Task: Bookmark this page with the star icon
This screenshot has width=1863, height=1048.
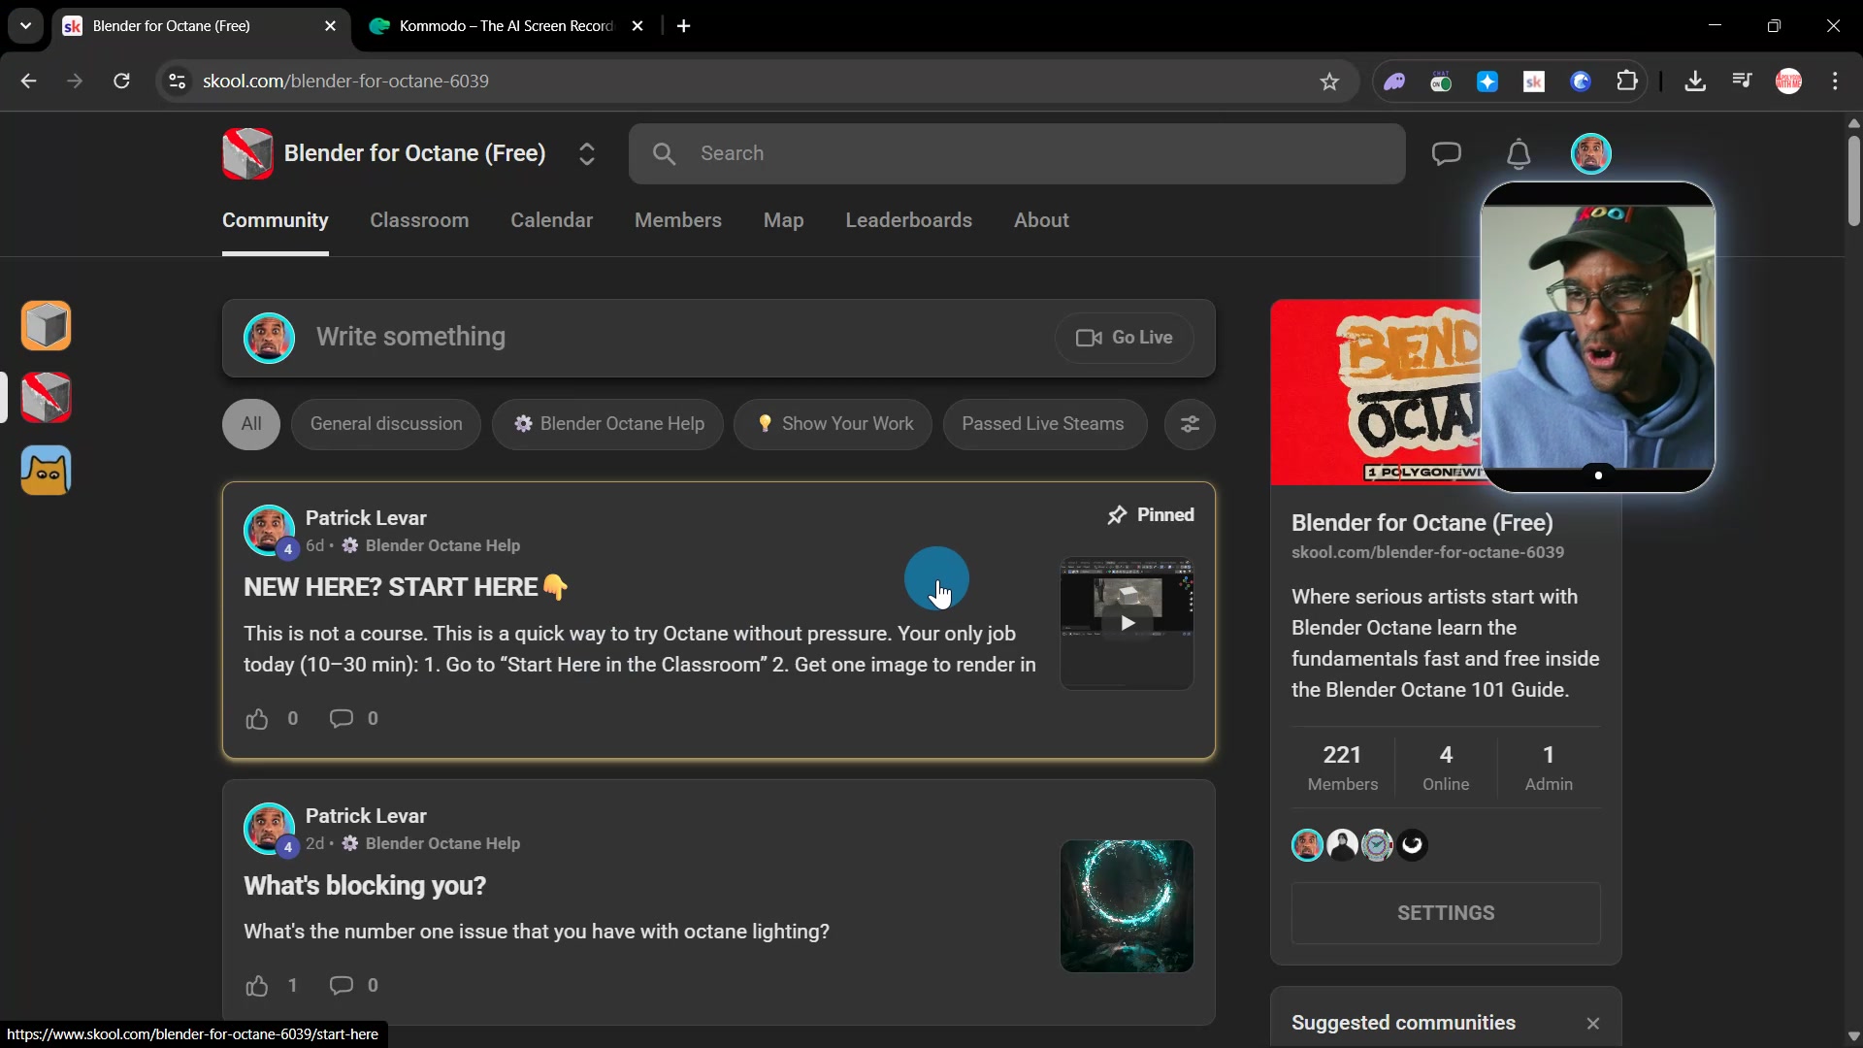Action: (x=1329, y=82)
